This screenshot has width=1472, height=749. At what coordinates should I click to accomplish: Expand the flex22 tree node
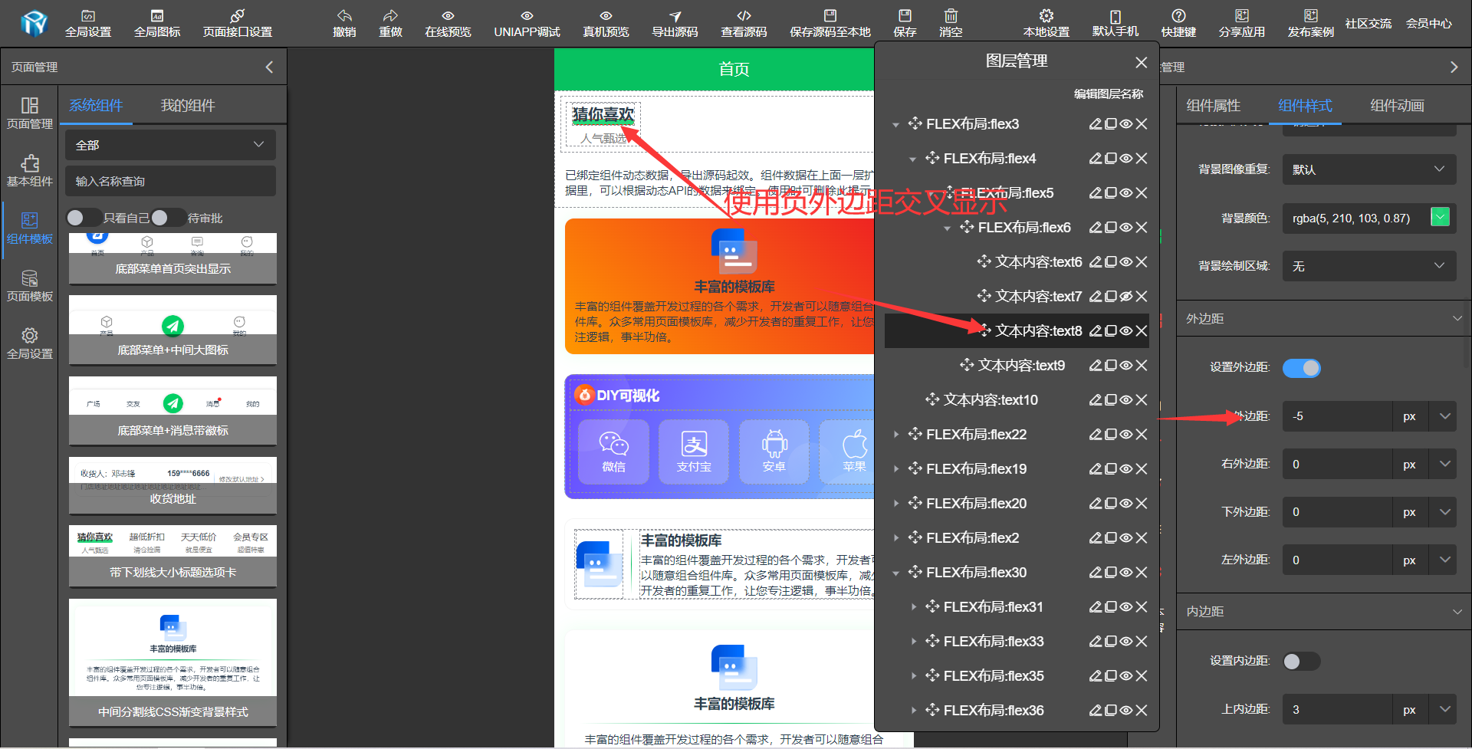click(895, 434)
